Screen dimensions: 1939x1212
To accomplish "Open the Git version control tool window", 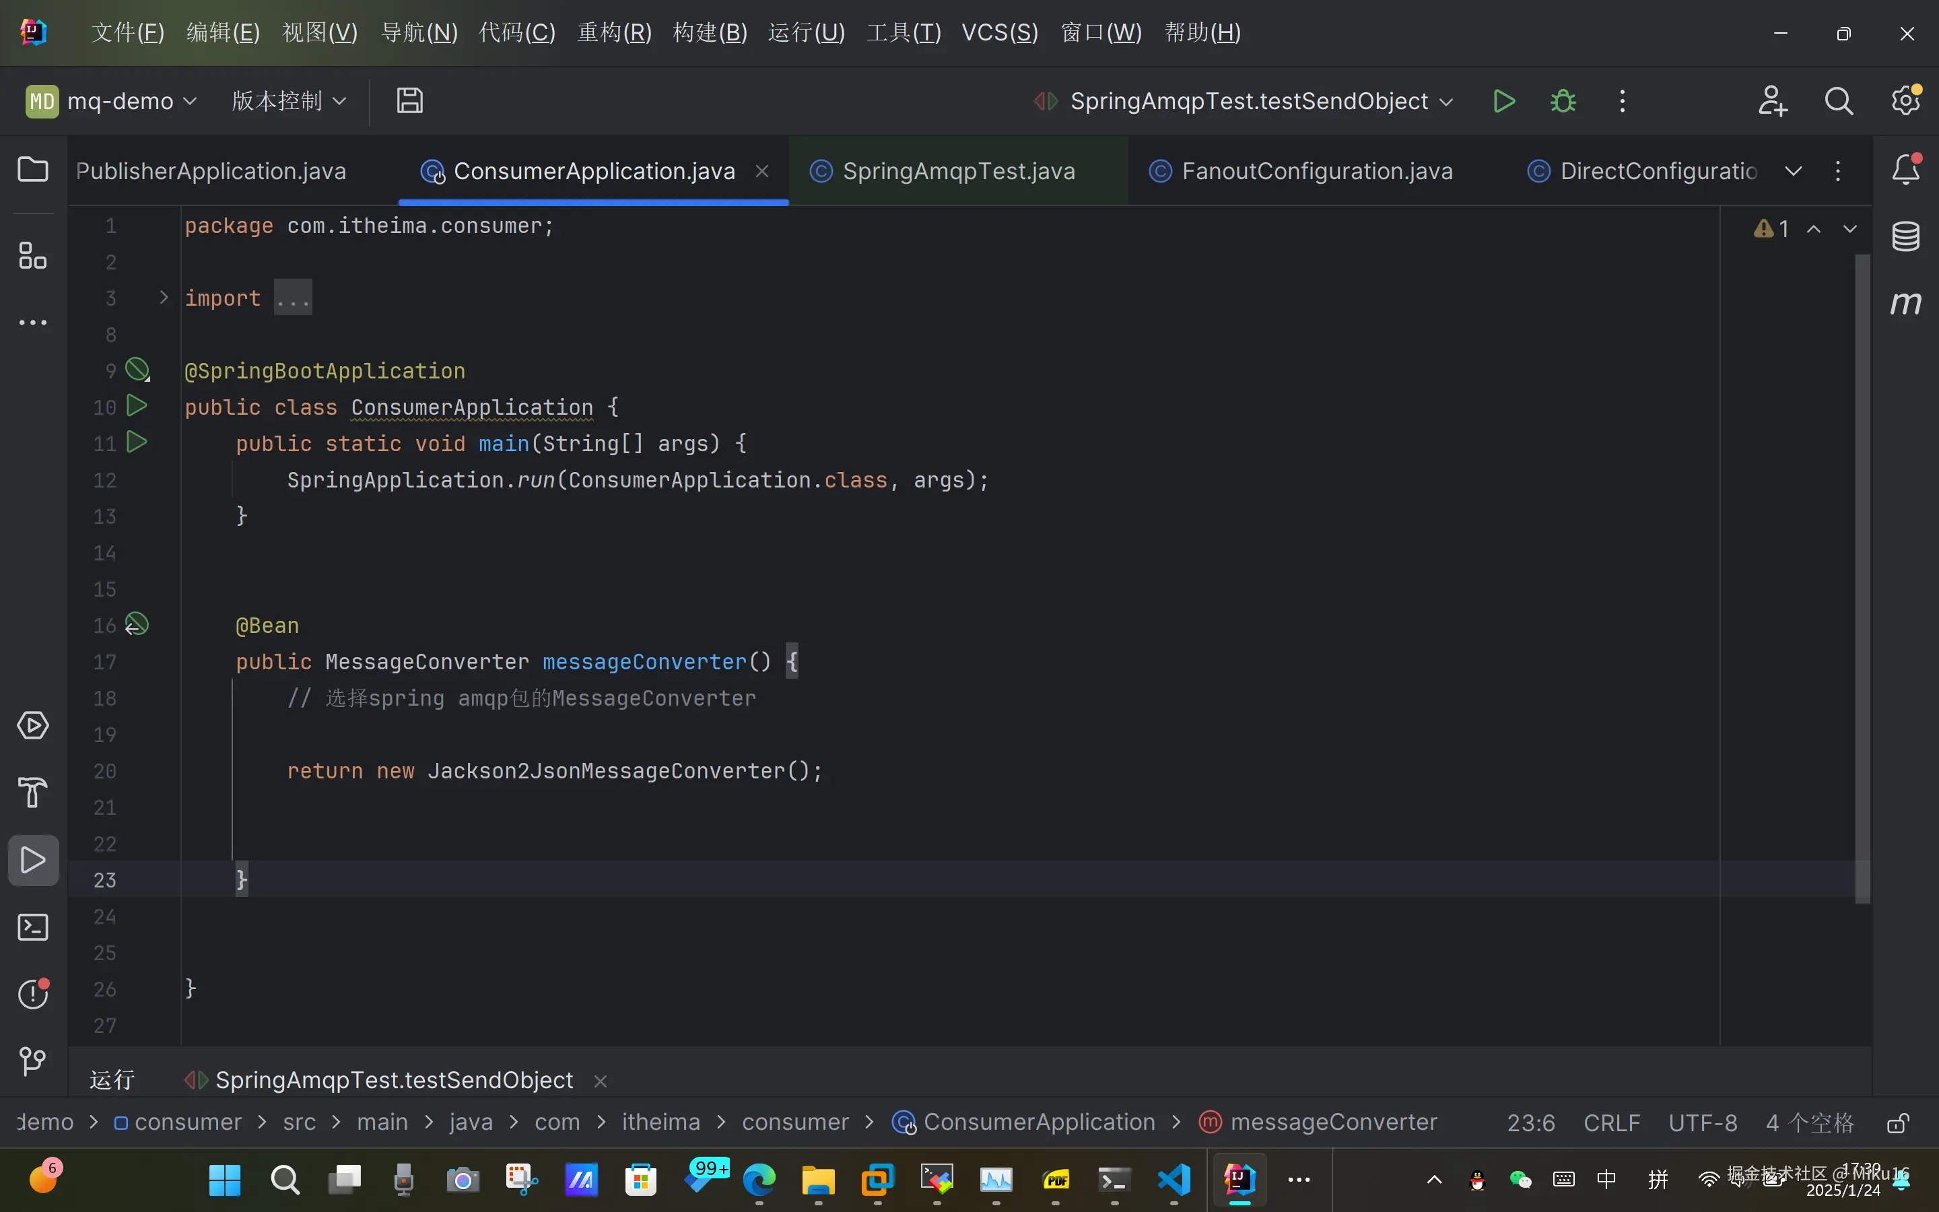I will [x=33, y=1061].
